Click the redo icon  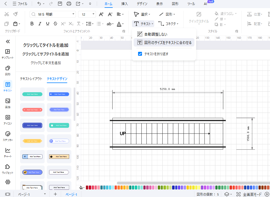[51, 4]
